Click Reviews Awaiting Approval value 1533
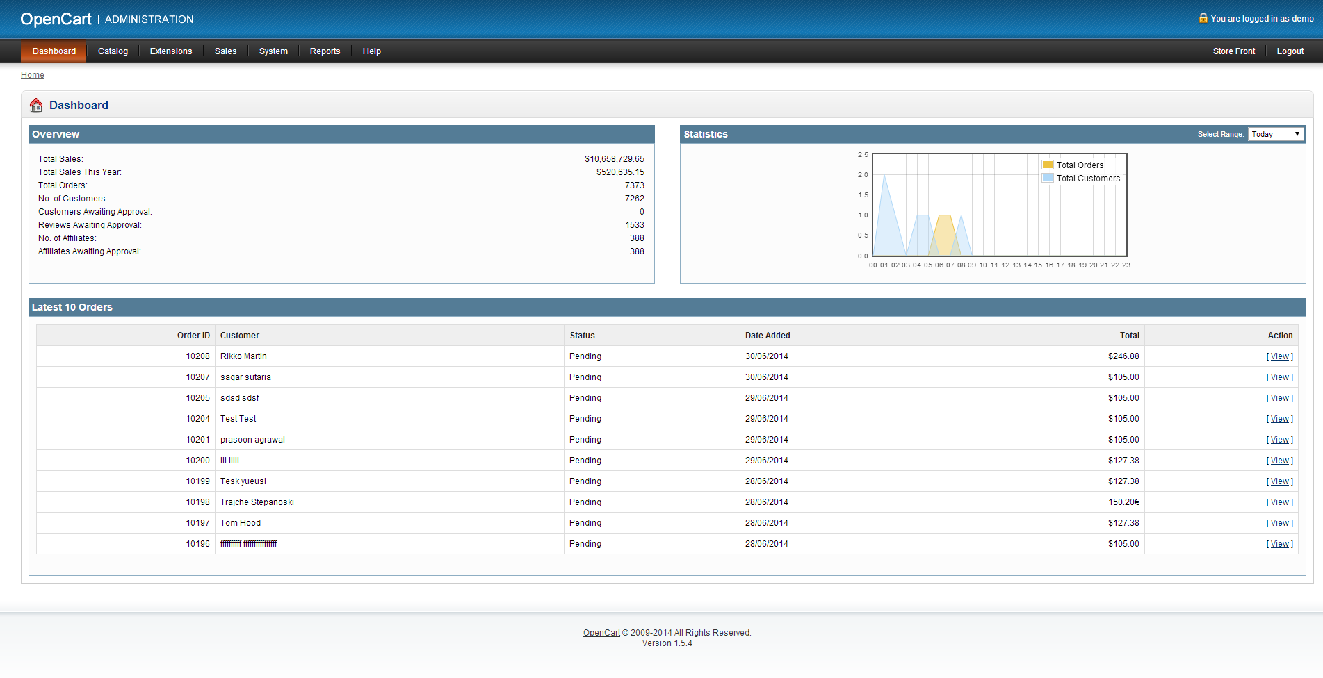 point(635,225)
